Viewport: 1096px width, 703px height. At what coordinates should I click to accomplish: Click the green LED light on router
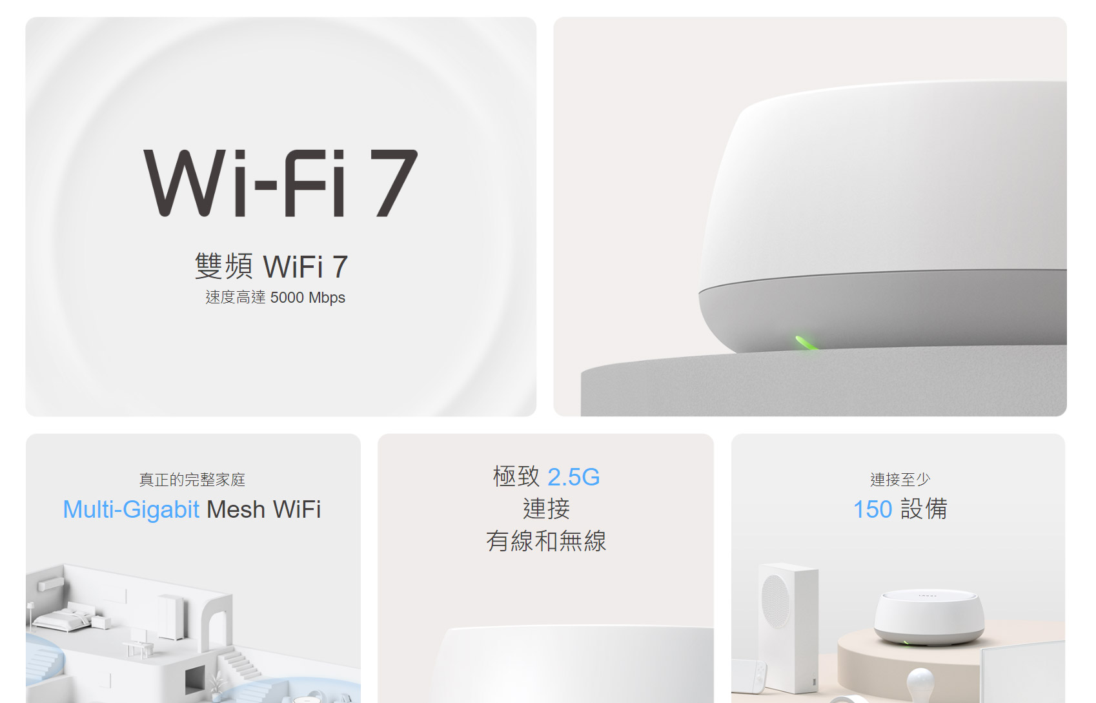pyautogui.click(x=806, y=343)
